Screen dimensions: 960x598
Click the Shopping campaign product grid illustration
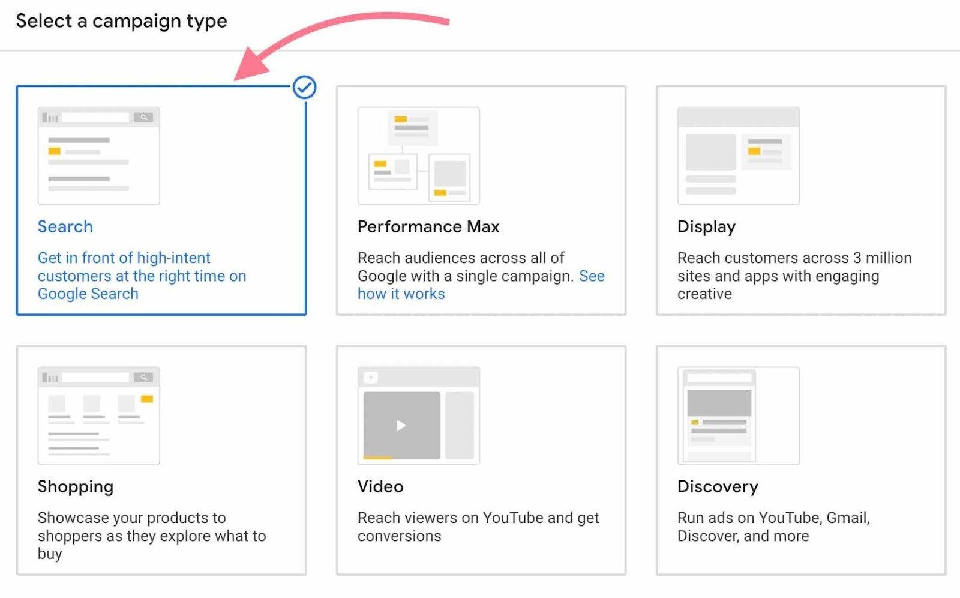coord(98,415)
